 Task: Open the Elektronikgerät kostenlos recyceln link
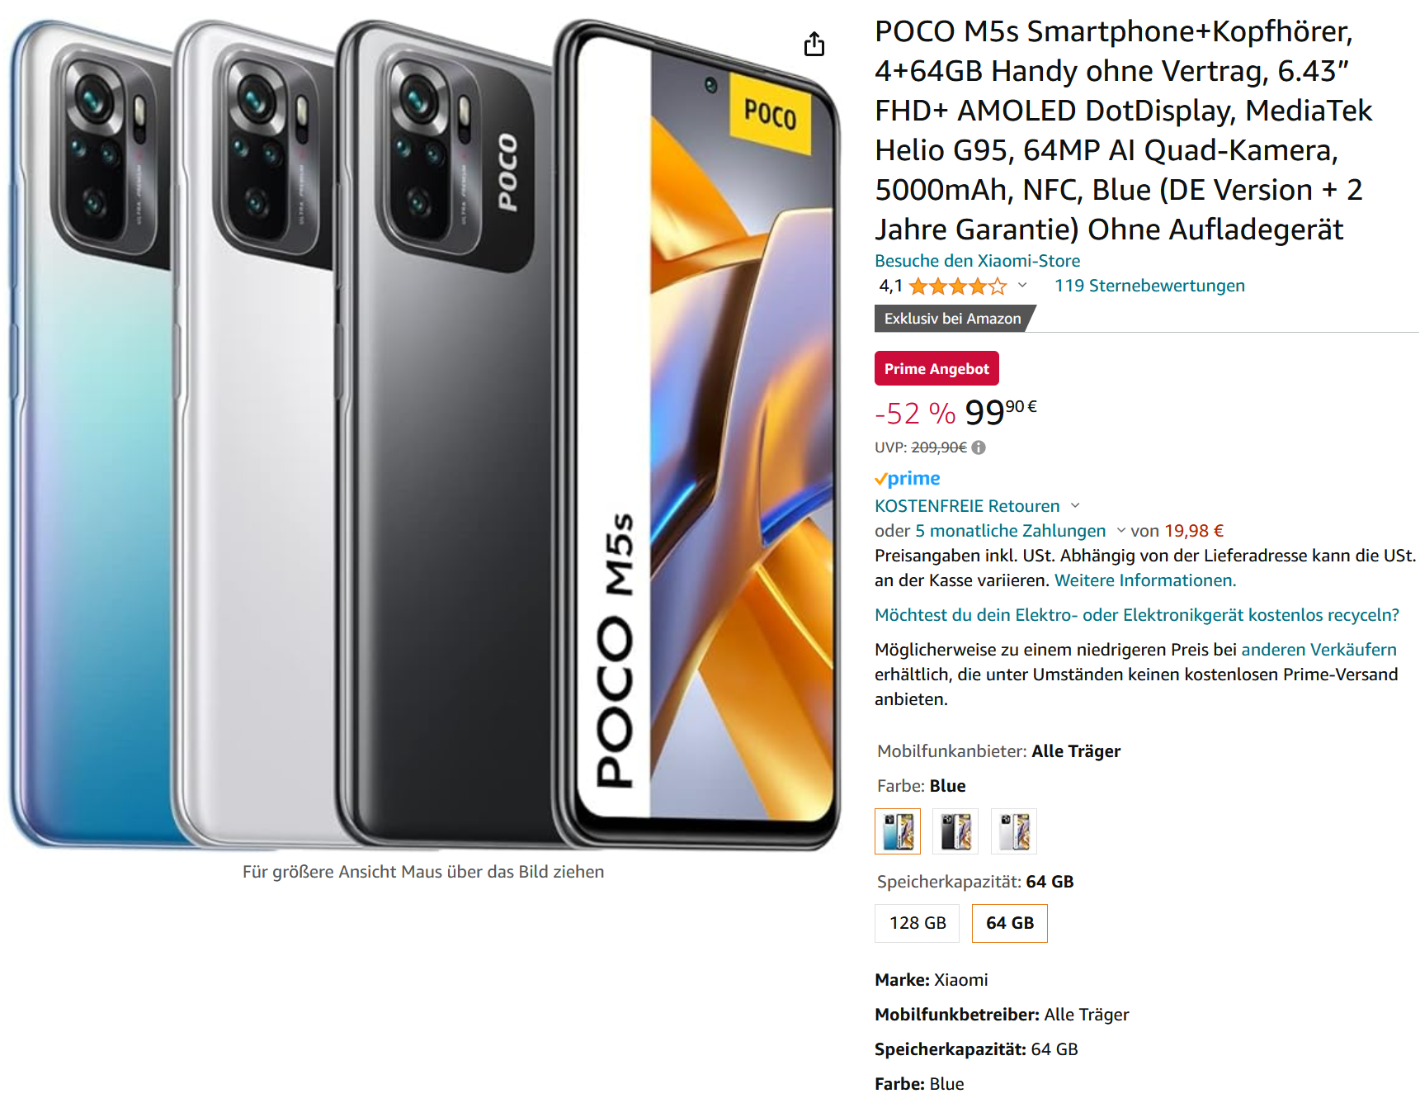(1137, 615)
